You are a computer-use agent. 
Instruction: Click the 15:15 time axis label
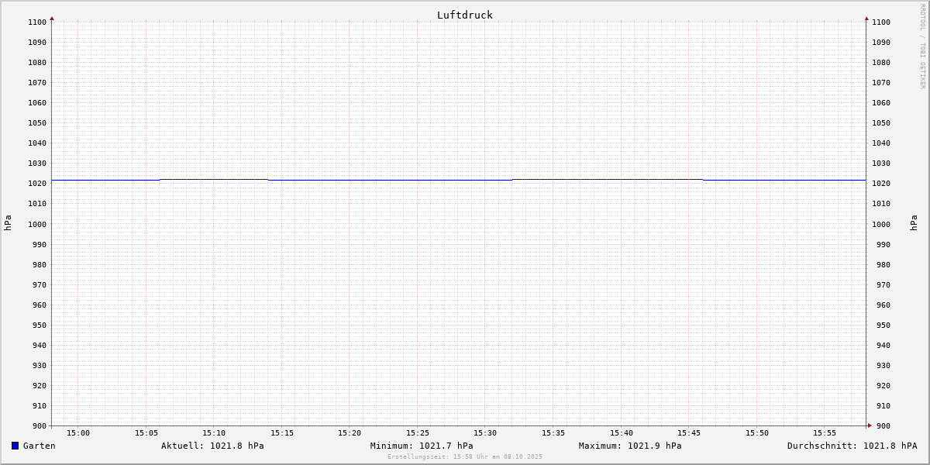(281, 433)
